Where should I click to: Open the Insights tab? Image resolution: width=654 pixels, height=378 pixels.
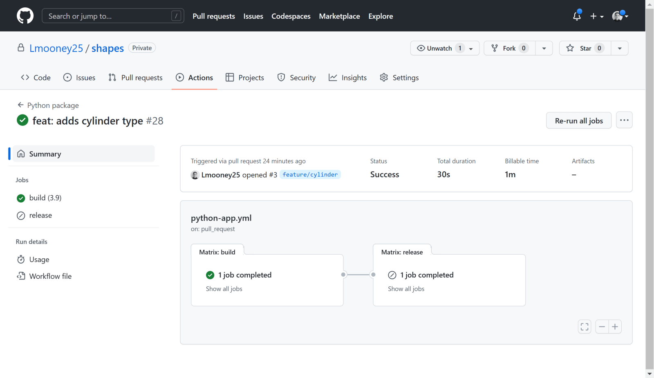[x=348, y=78]
